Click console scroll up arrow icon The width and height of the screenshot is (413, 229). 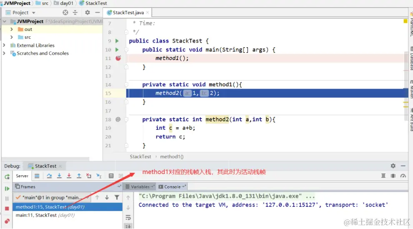[128, 197]
